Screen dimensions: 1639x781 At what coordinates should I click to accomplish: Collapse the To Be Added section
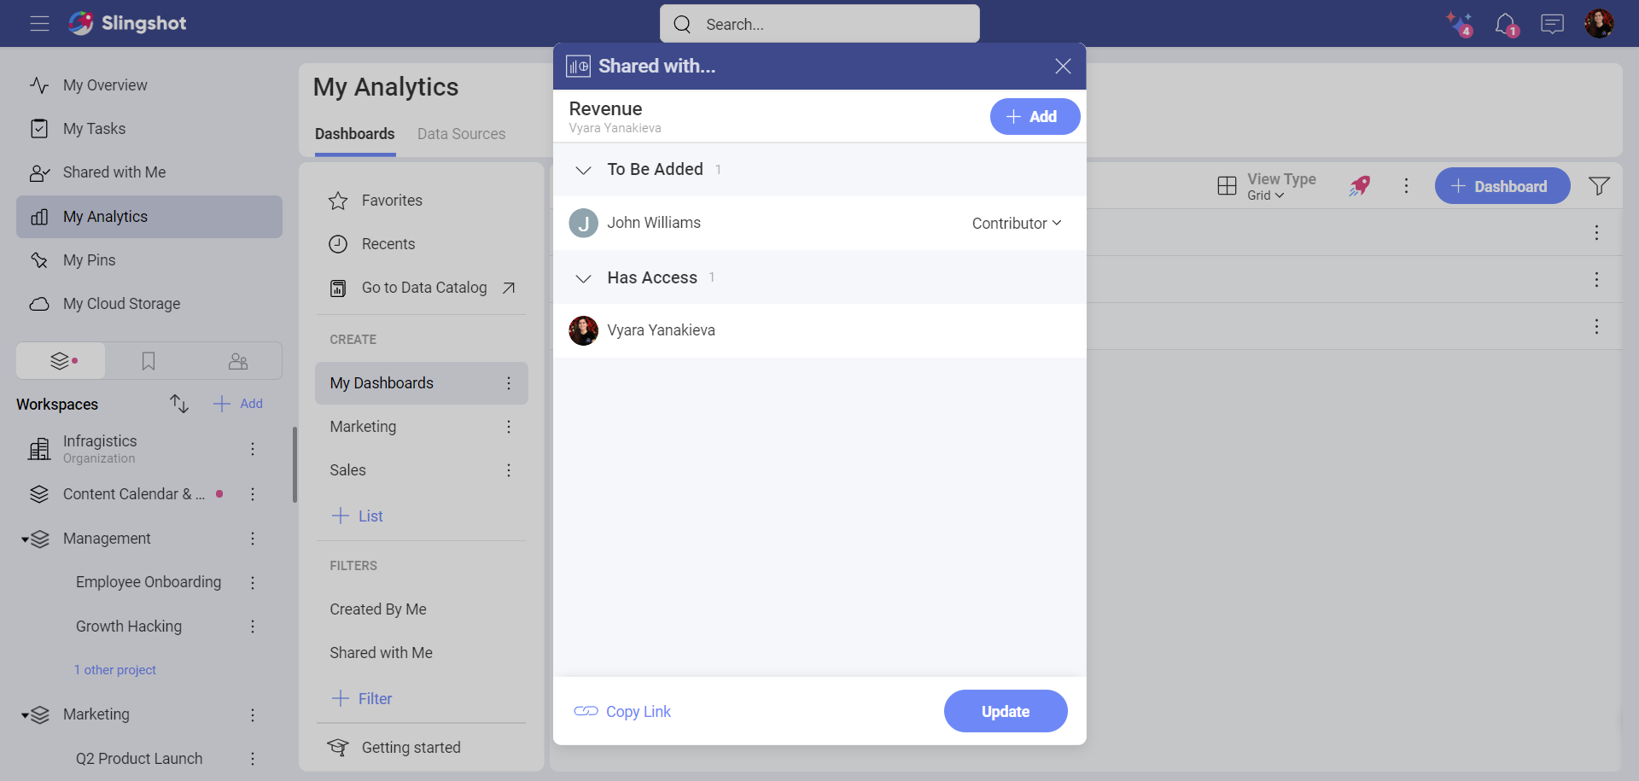(584, 170)
